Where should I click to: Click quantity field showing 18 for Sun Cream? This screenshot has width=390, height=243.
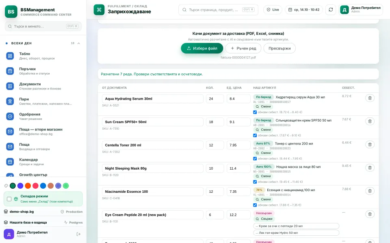[215, 122]
